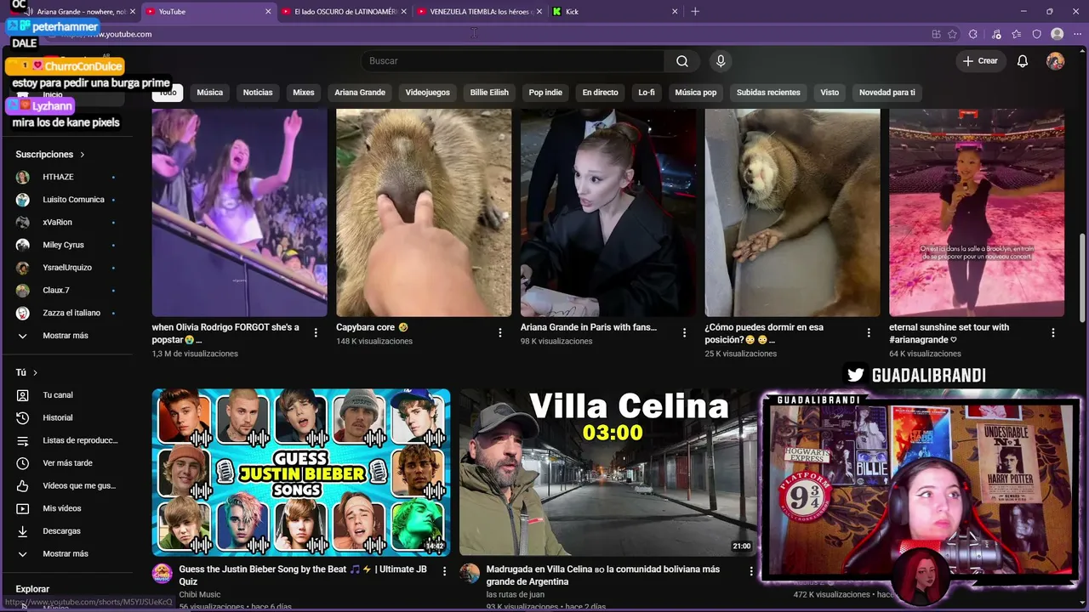The width and height of the screenshot is (1089, 612).
Task: Open browser media control music icon
Action: point(996,34)
